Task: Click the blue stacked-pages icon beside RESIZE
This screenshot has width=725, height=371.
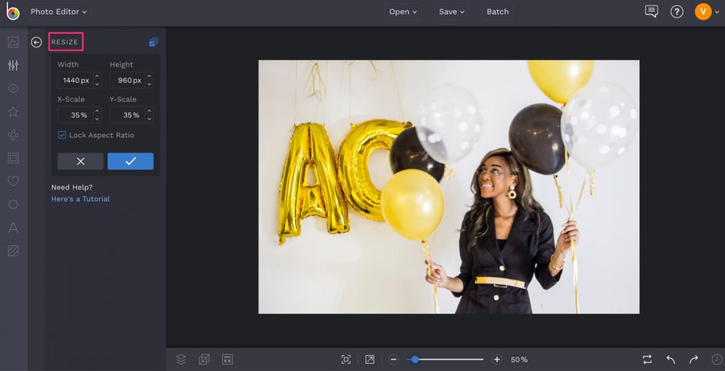Action: coord(153,42)
